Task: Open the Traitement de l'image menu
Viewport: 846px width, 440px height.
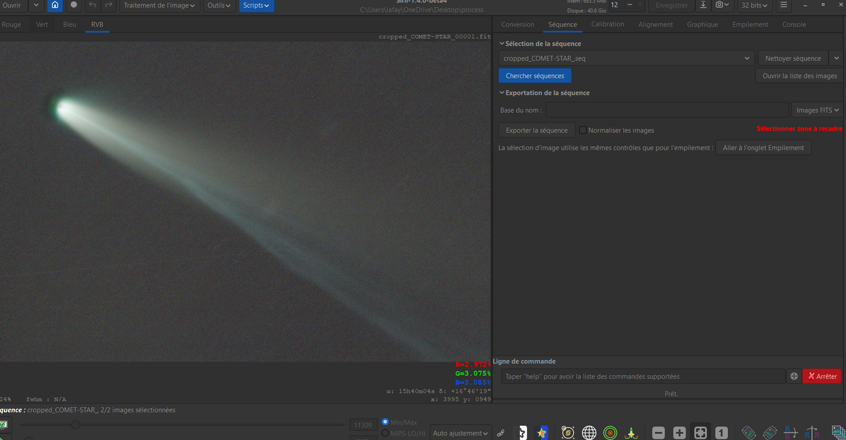Action: (159, 5)
